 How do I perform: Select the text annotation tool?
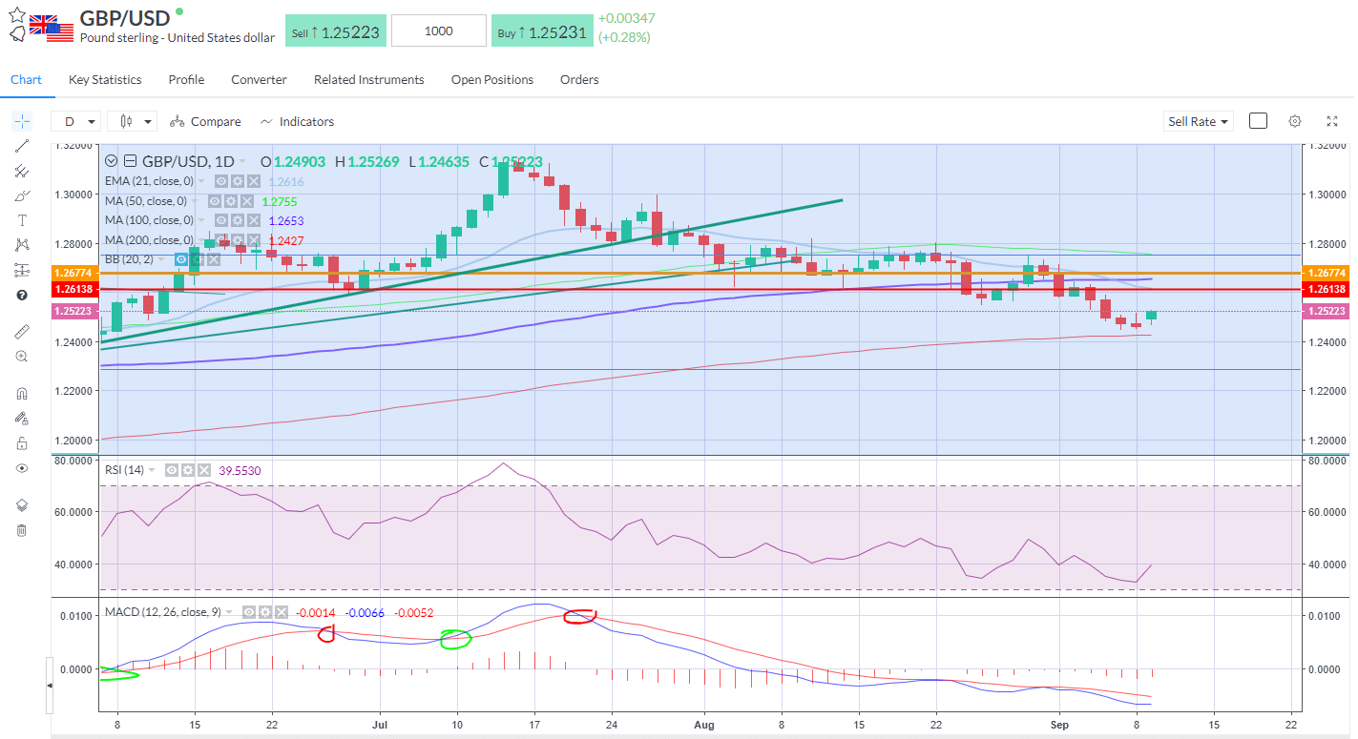click(x=21, y=220)
